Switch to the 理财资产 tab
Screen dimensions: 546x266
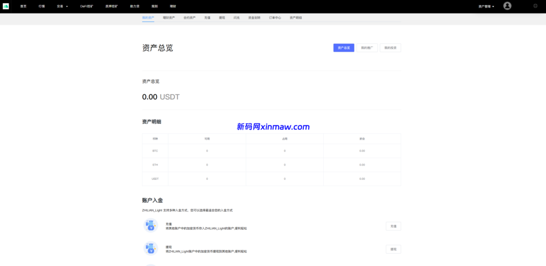pos(169,18)
